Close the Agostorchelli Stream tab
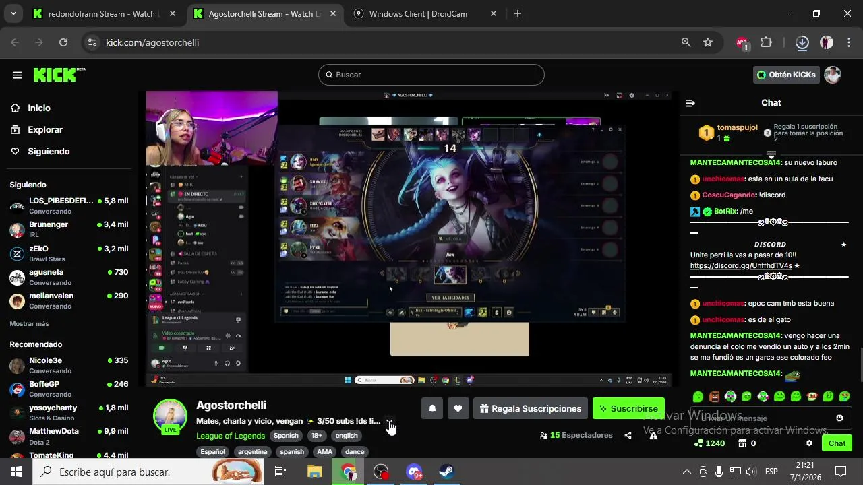The width and height of the screenshot is (863, 485). click(333, 13)
